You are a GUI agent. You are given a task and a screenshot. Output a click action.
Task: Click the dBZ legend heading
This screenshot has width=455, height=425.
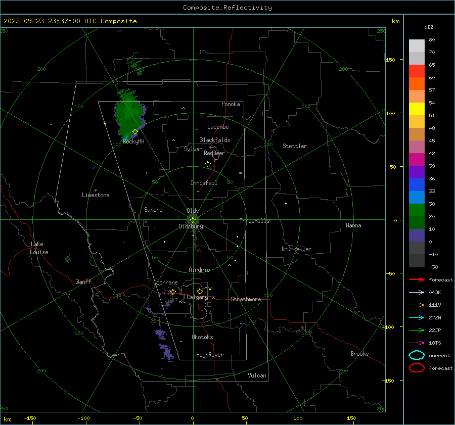(x=429, y=27)
